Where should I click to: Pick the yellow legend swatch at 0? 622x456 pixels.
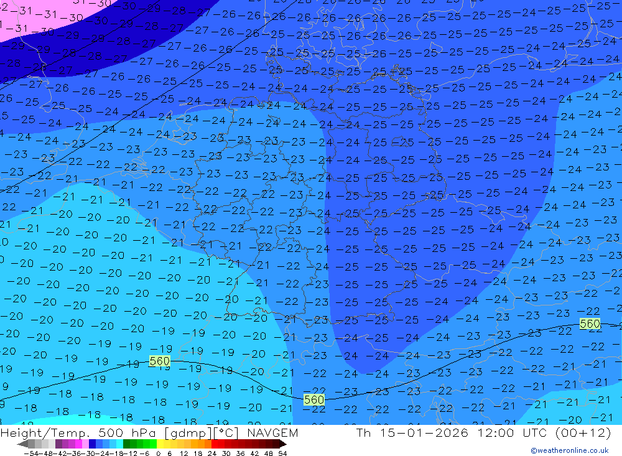[x=160, y=444]
